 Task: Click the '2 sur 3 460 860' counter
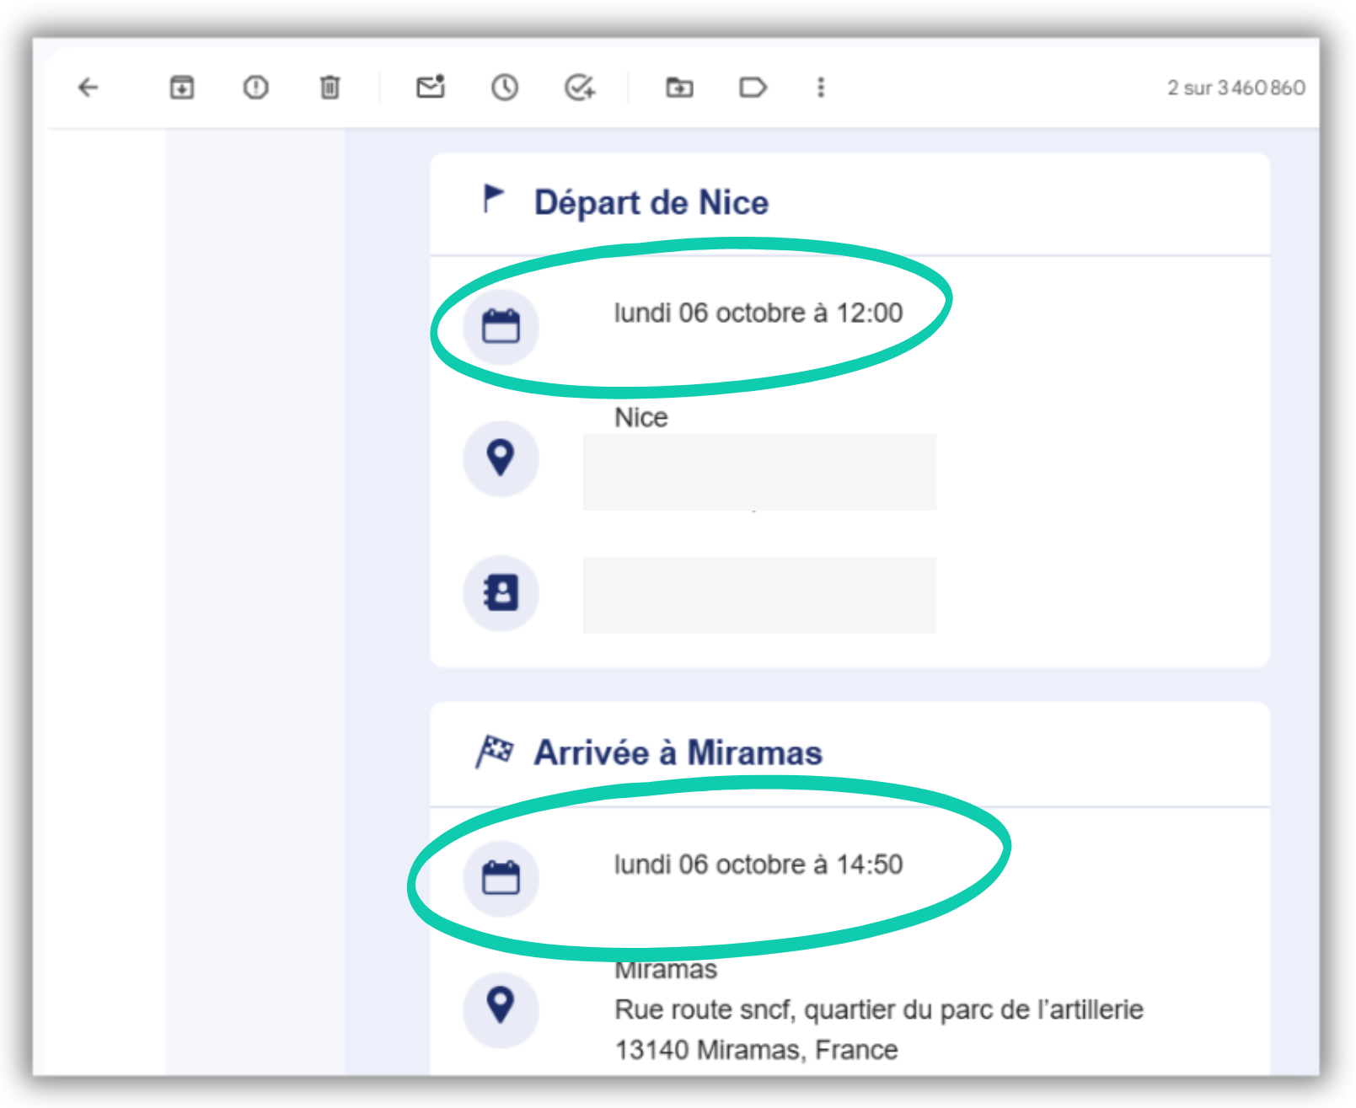pyautogui.click(x=1236, y=88)
